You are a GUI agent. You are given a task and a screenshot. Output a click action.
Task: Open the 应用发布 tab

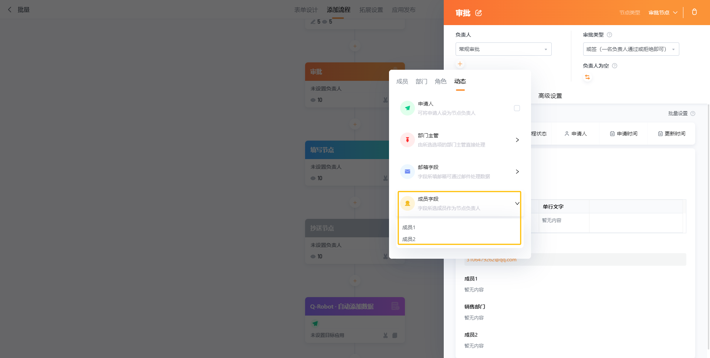(x=404, y=10)
